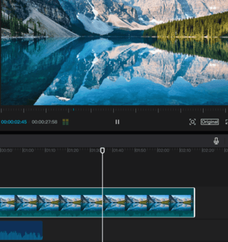Click the playhead handle on the timeline ruler
This screenshot has height=242, width=228.
click(103, 150)
